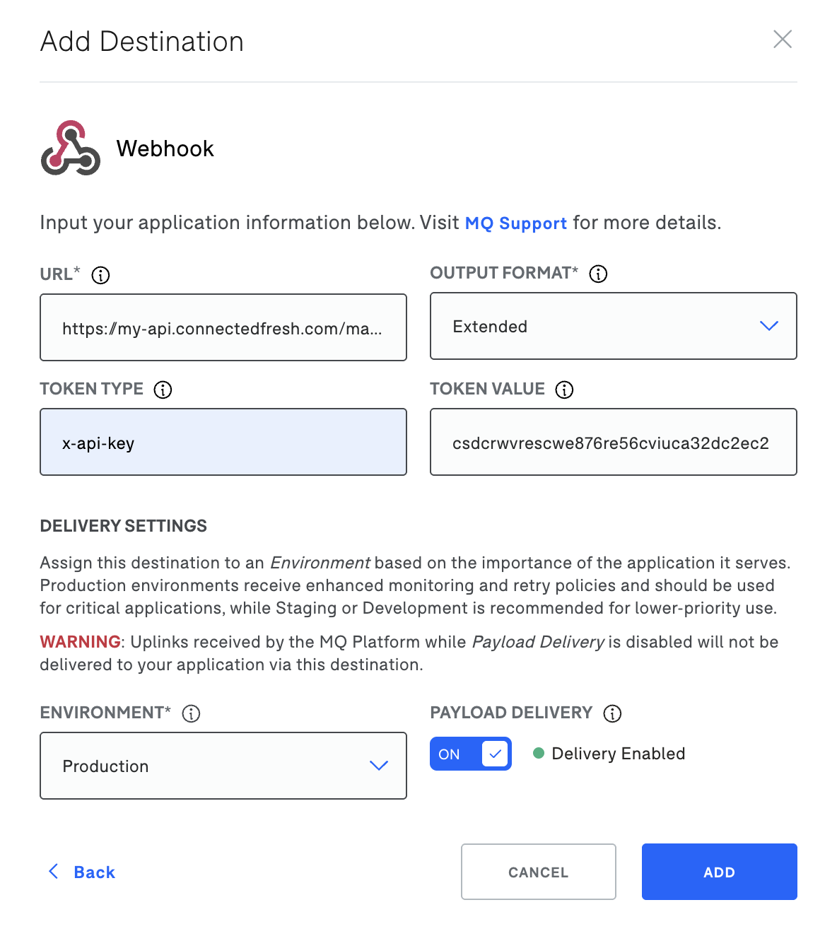Click the Webhook logo icon

tap(70, 148)
